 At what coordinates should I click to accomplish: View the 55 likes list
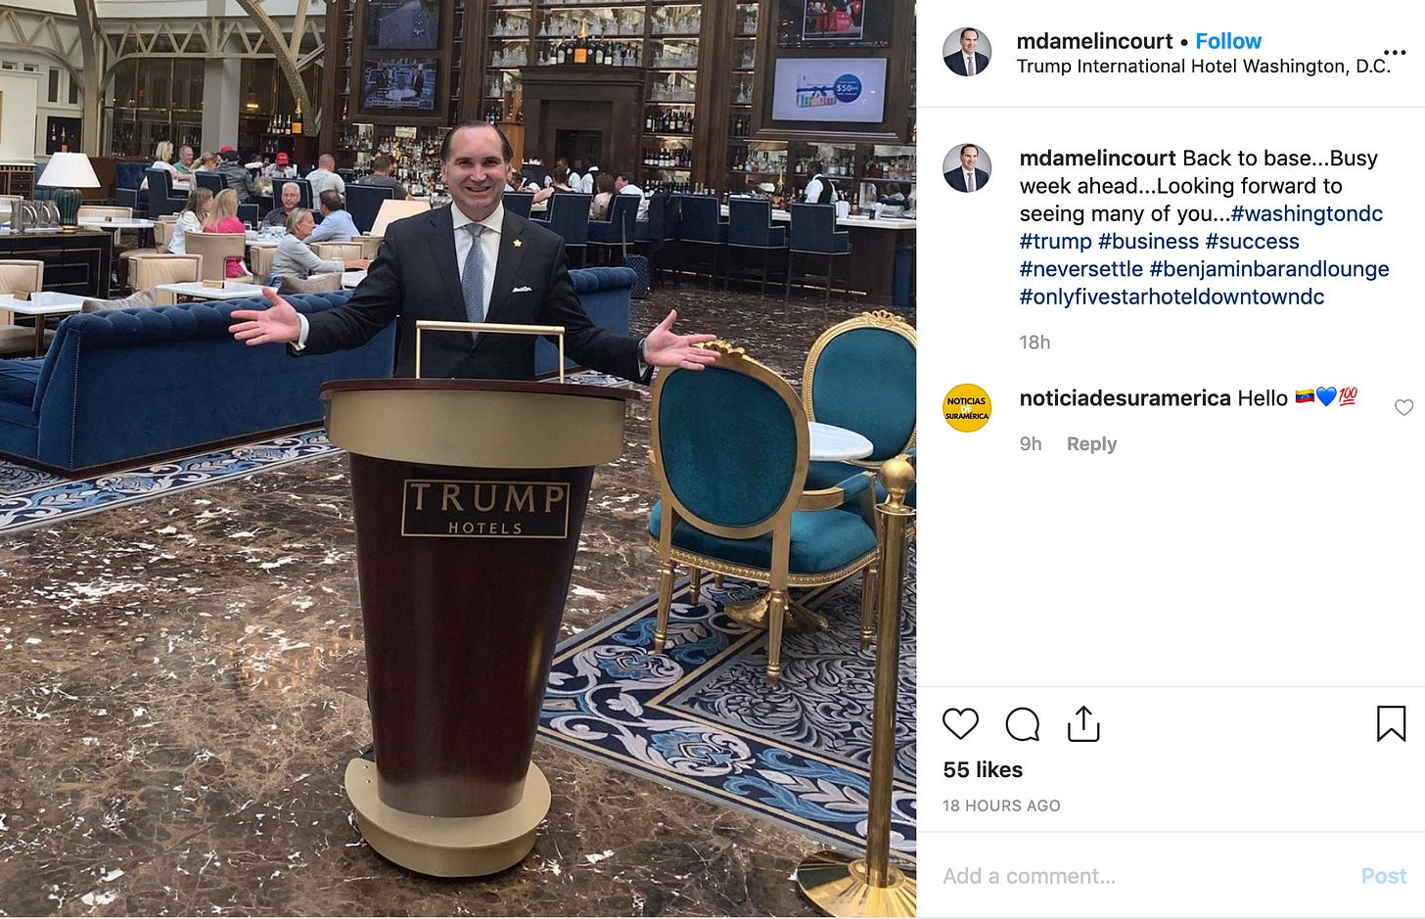(x=983, y=770)
